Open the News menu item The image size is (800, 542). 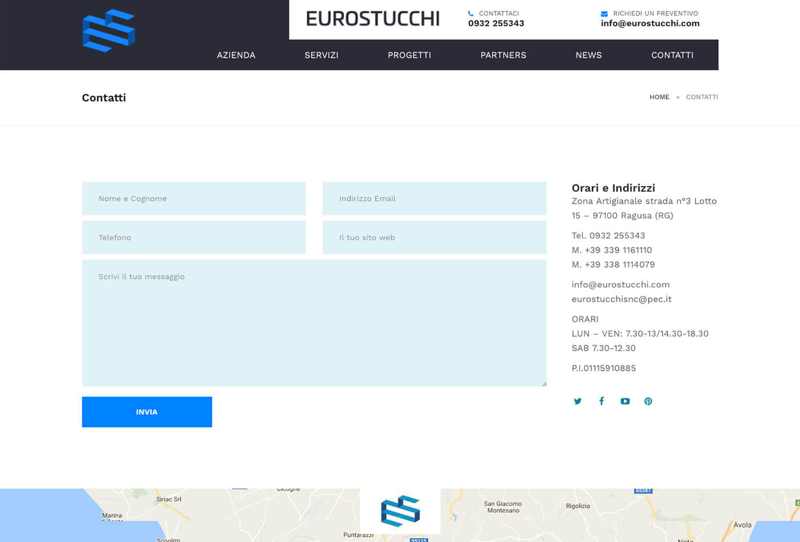[589, 55]
